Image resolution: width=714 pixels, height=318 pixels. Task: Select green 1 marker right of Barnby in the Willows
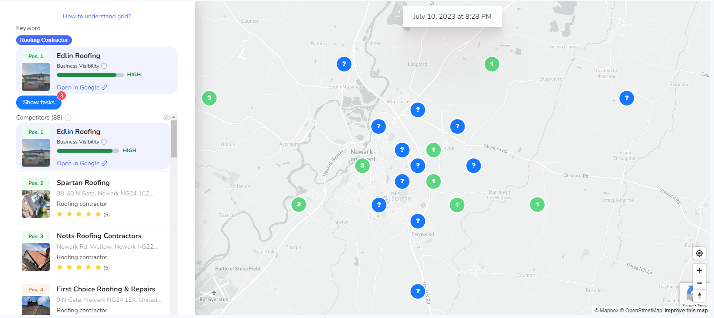[537, 204]
